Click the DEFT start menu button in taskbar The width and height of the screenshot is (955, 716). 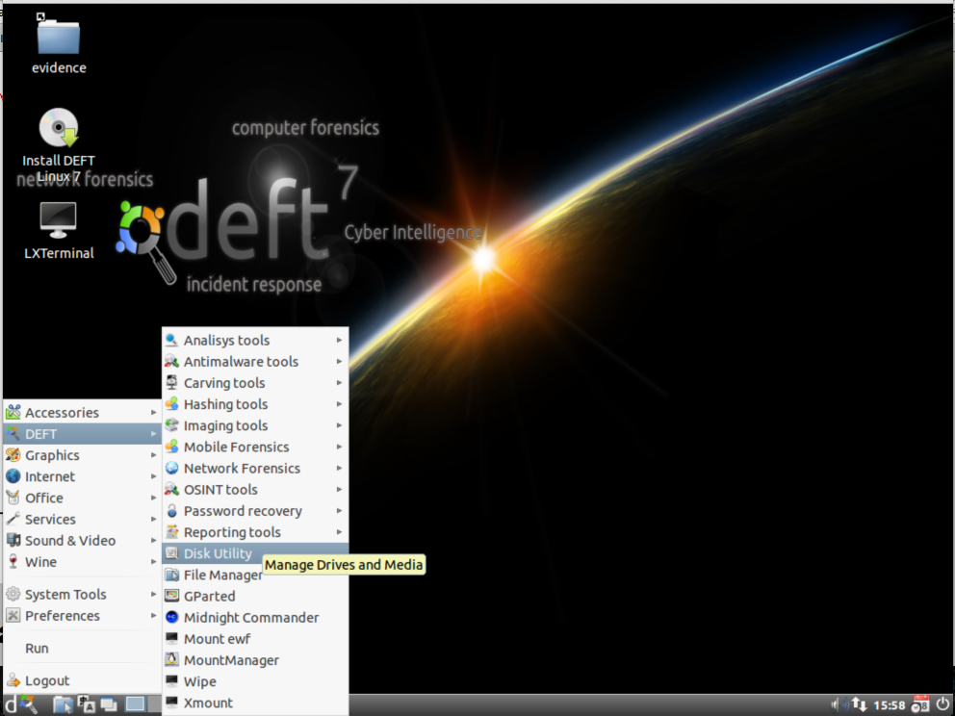pos(21,704)
